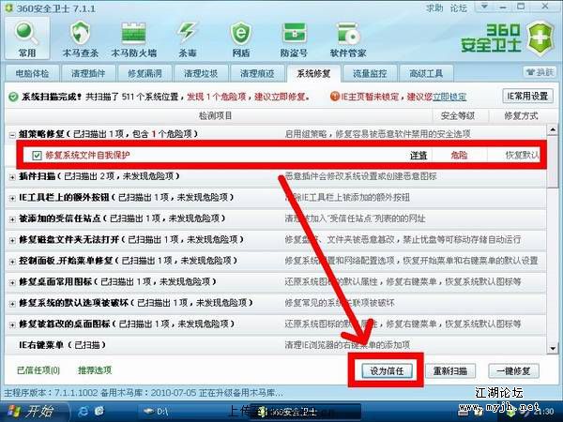Expand the 插件扫描 group
This screenshot has width=563, height=422.
(12, 177)
